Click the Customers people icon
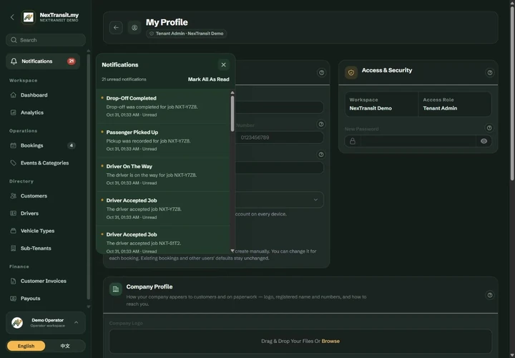The height and width of the screenshot is (358, 515). (13, 196)
